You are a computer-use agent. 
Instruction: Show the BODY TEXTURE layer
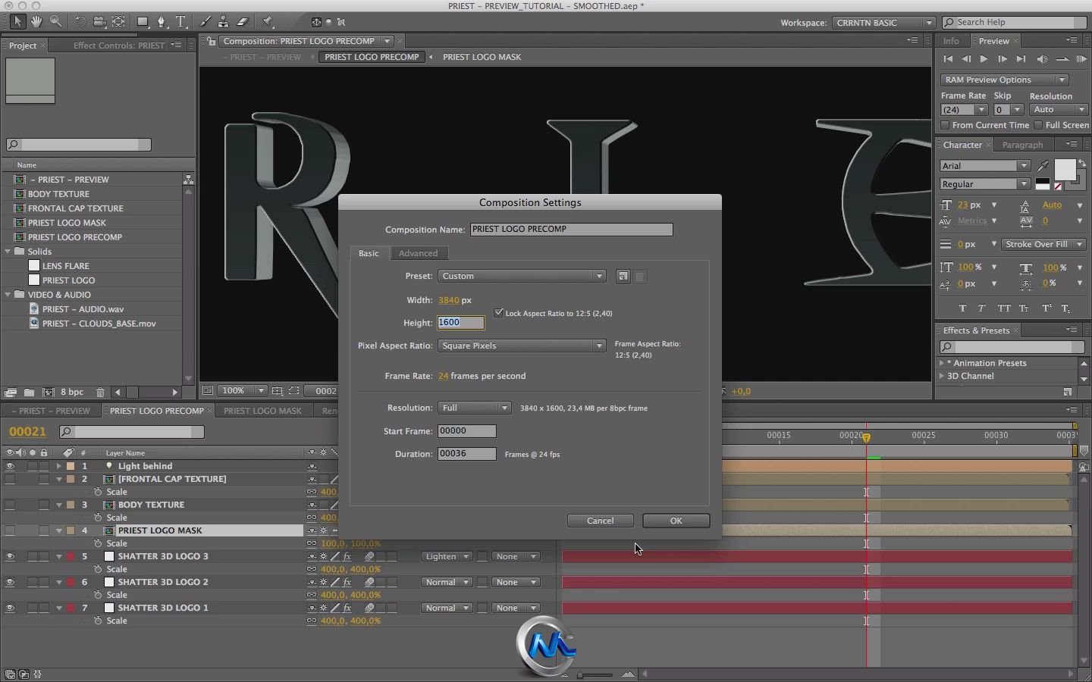10,505
